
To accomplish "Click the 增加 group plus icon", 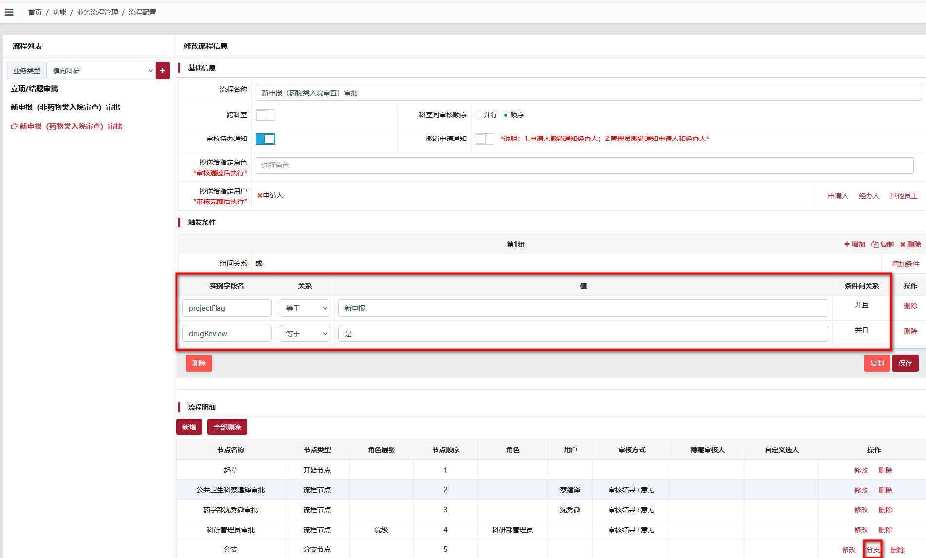I will click(847, 244).
